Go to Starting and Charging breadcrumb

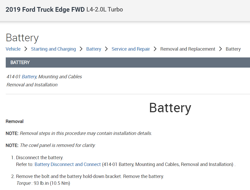[x=53, y=49]
